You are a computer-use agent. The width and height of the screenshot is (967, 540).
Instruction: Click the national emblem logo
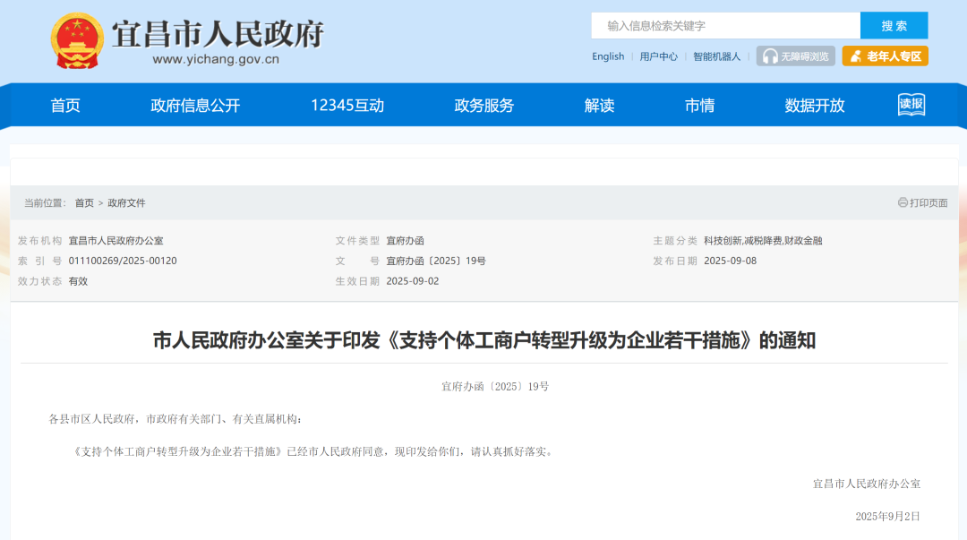(x=77, y=40)
